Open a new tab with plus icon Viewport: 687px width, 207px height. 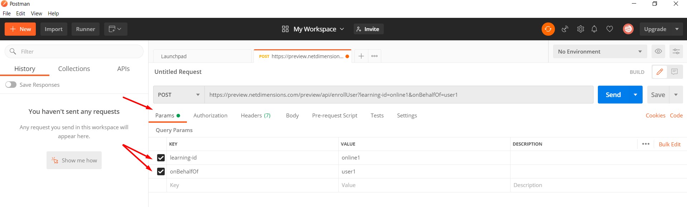(x=361, y=56)
